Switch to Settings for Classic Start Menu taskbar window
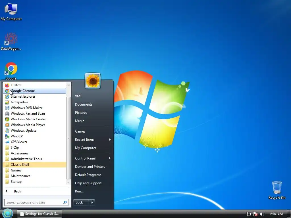 pos(39,214)
